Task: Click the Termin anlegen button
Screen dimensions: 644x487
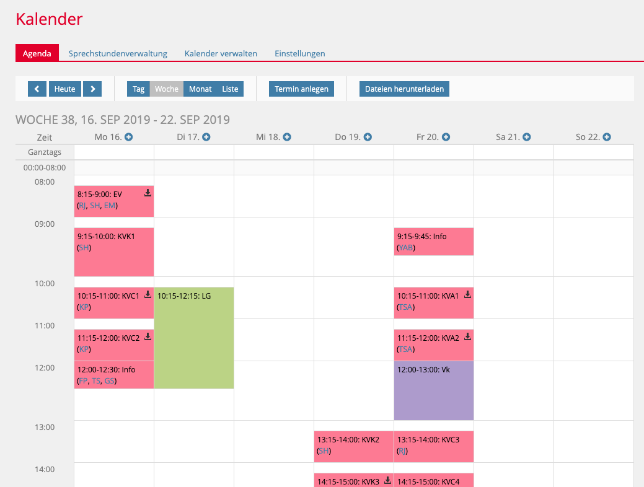Action: tap(301, 89)
